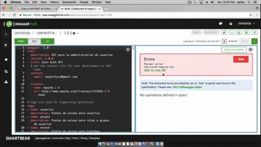Open the UI panel settings gear
Viewport: 261px width, 147px height.
(250, 50)
